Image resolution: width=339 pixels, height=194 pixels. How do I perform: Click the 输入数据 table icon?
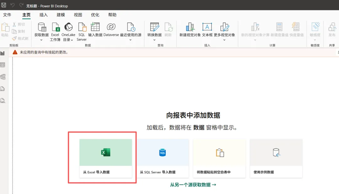coord(95,27)
